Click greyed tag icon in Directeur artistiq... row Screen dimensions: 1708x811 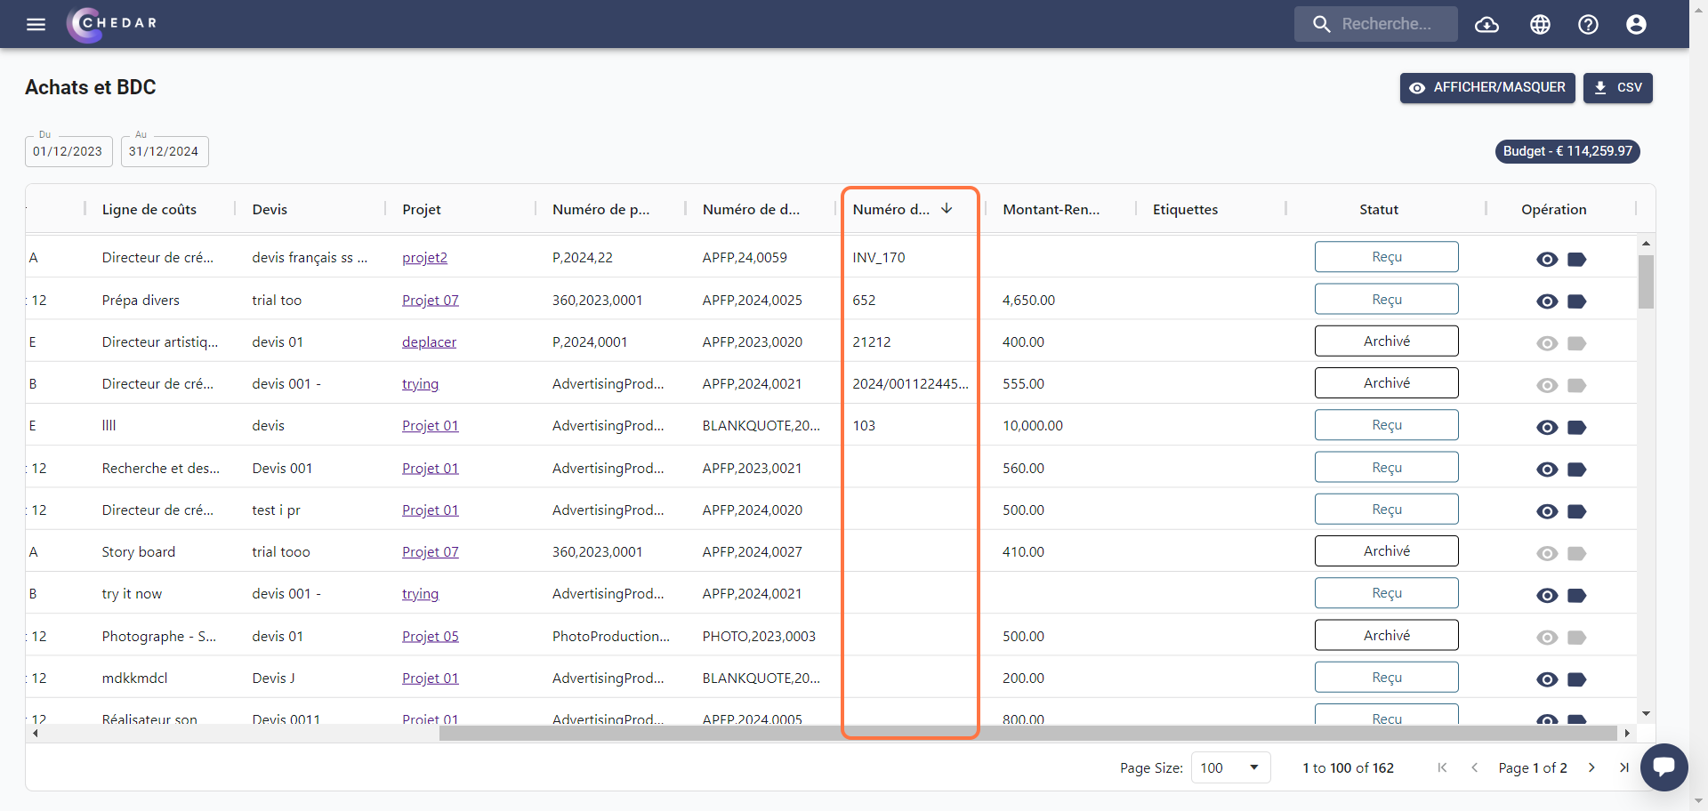1576,343
